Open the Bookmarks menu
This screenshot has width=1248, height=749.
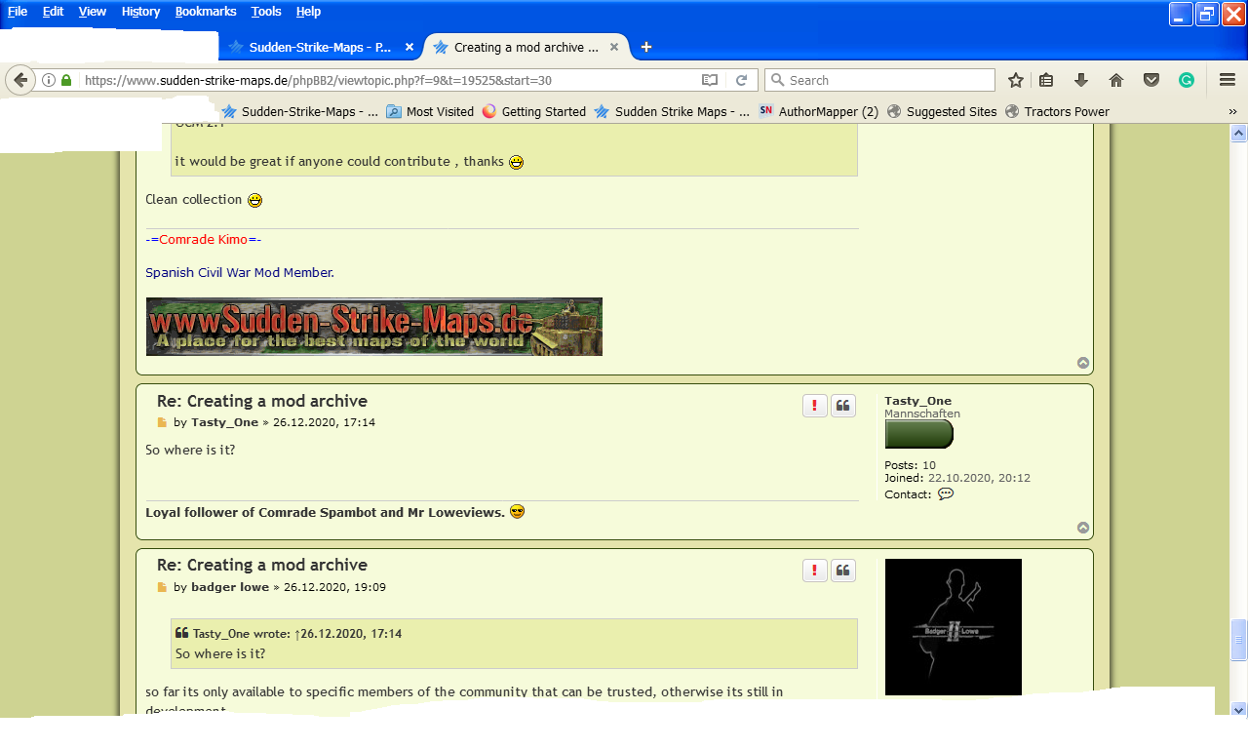click(x=206, y=12)
